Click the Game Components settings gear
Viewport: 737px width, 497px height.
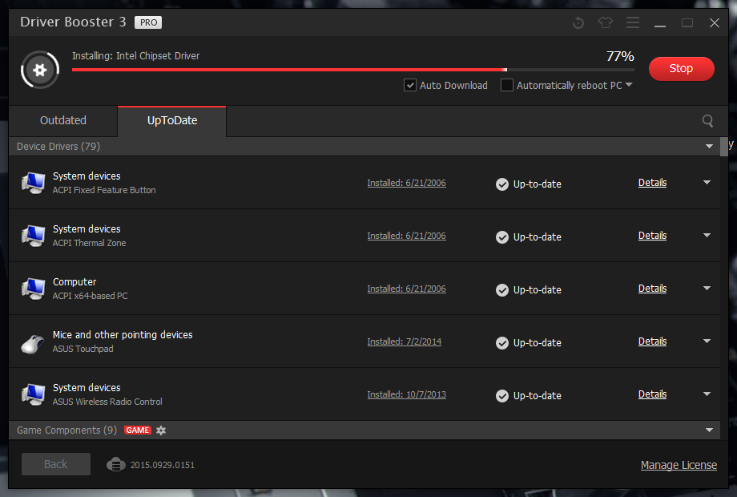(161, 430)
